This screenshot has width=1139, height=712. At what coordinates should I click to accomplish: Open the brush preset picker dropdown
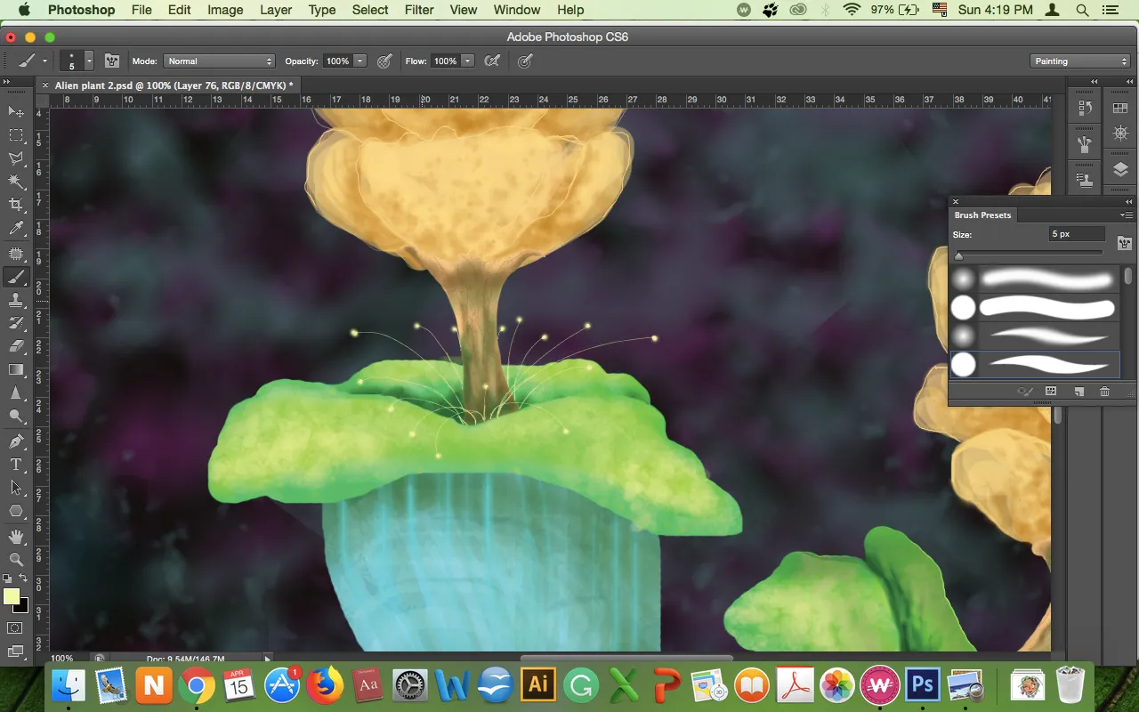pyautogui.click(x=89, y=61)
